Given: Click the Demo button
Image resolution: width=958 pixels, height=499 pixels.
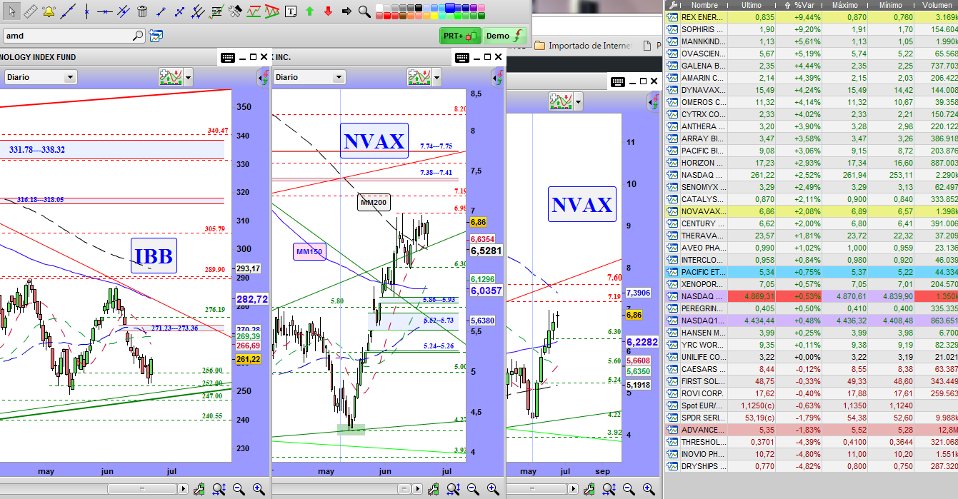Looking at the screenshot, I should point(505,36).
